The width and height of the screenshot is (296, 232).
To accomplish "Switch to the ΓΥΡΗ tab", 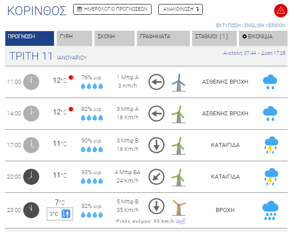I will click(x=74, y=37).
